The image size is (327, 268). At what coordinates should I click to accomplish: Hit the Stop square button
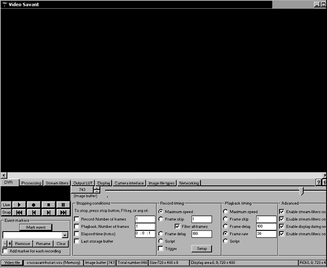pyautogui.click(x=48, y=204)
